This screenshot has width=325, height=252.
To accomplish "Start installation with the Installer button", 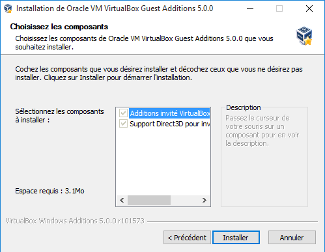I will point(236,238).
